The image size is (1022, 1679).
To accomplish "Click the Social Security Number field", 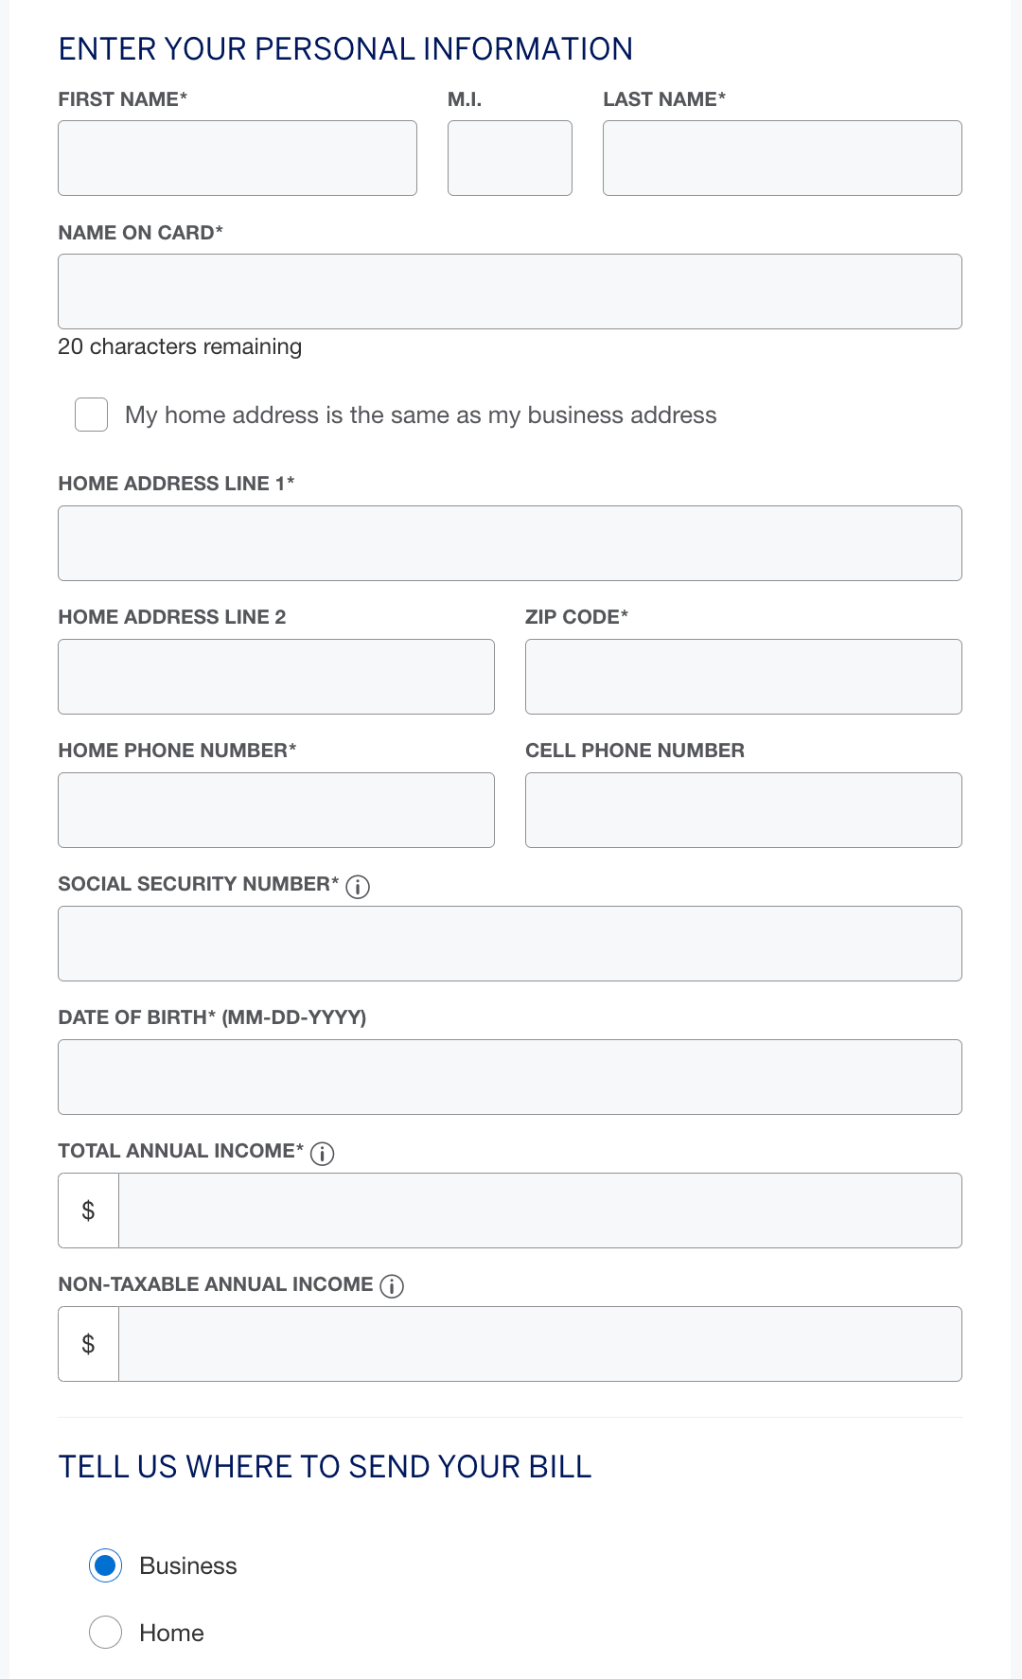I will pyautogui.click(x=510, y=943).
